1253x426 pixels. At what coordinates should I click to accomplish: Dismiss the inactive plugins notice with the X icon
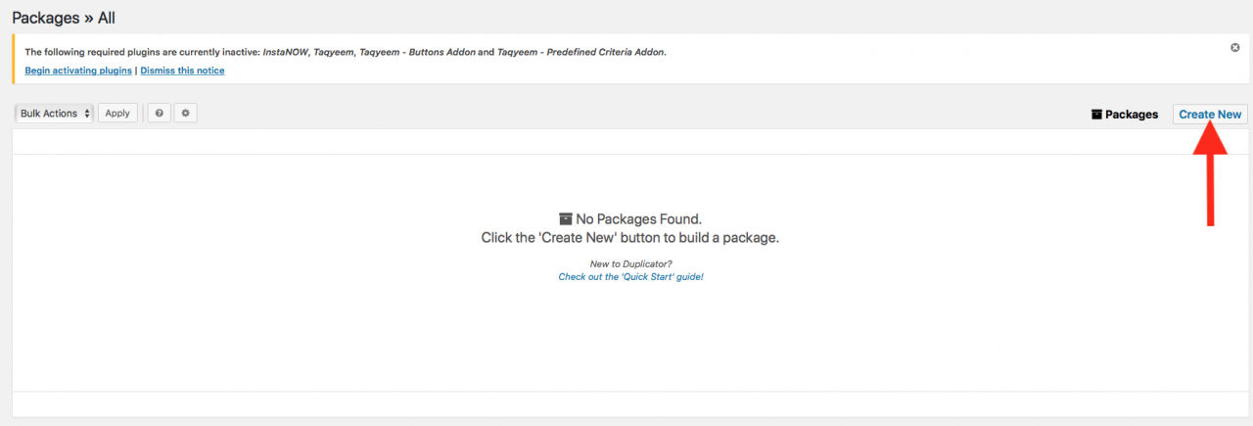[1235, 48]
